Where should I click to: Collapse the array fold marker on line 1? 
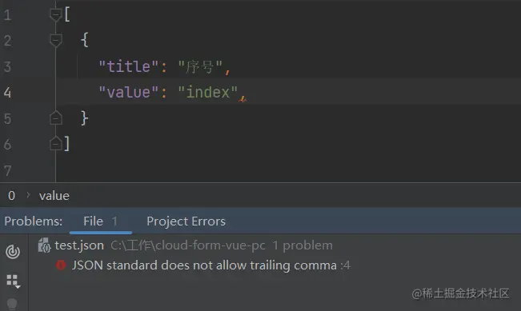click(x=55, y=14)
